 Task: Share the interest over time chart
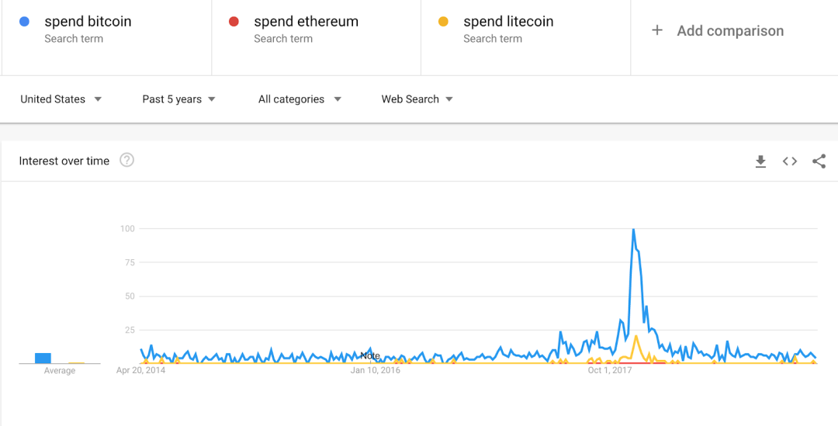pos(819,161)
